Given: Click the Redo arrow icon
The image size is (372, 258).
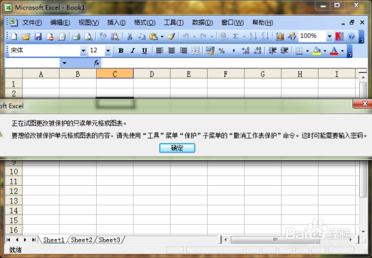Looking at the screenshot, I should [x=203, y=36].
